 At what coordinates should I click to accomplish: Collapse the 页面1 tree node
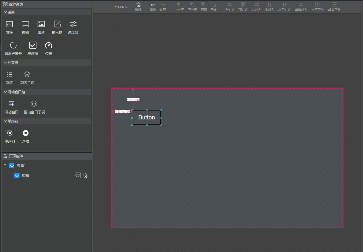5,165
